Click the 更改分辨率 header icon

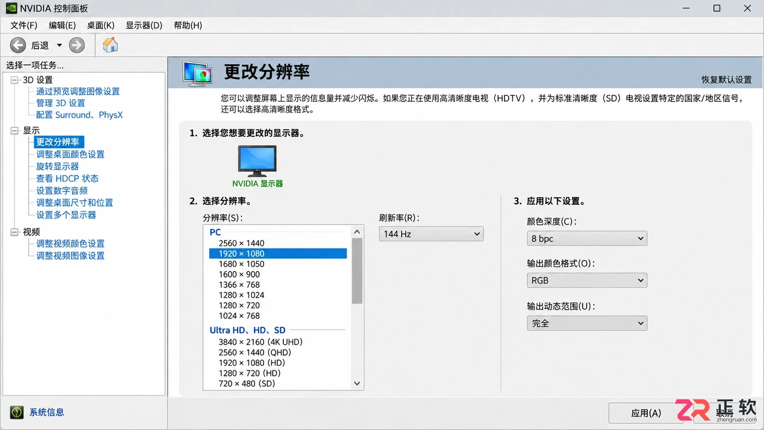click(197, 73)
